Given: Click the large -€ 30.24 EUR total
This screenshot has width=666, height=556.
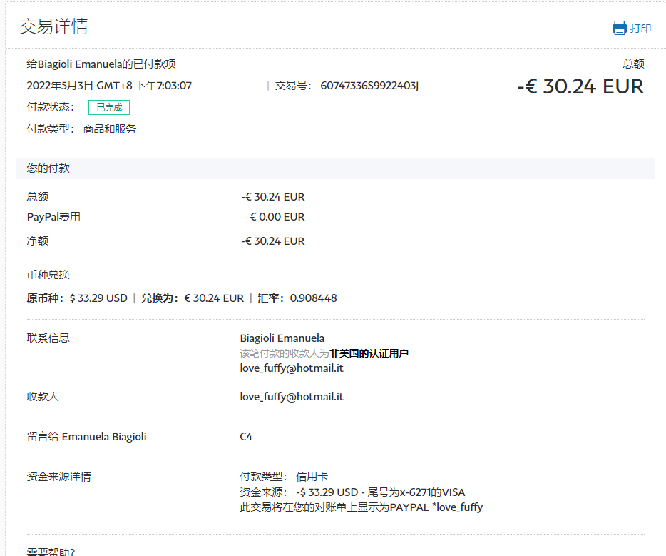Looking at the screenshot, I should click(580, 86).
